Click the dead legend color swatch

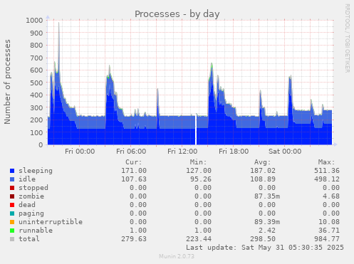click(12, 205)
